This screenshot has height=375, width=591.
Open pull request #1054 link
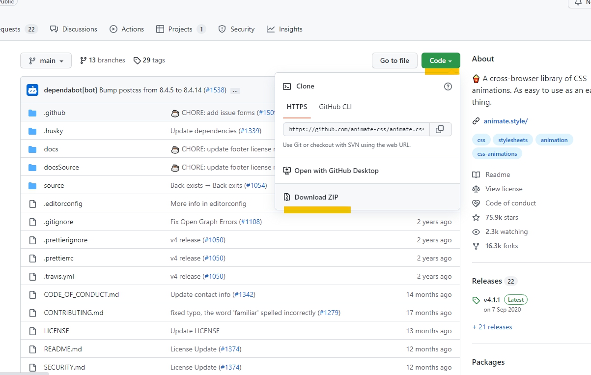255,185
